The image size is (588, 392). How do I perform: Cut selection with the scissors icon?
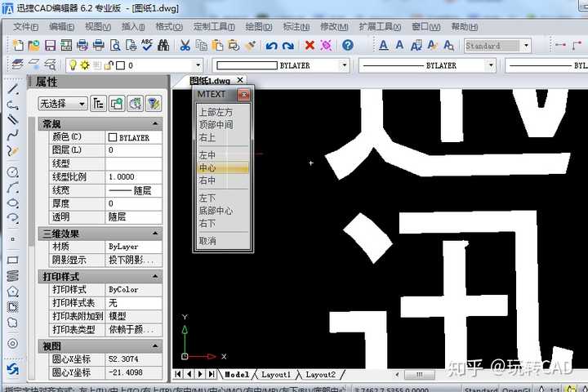coord(185,46)
